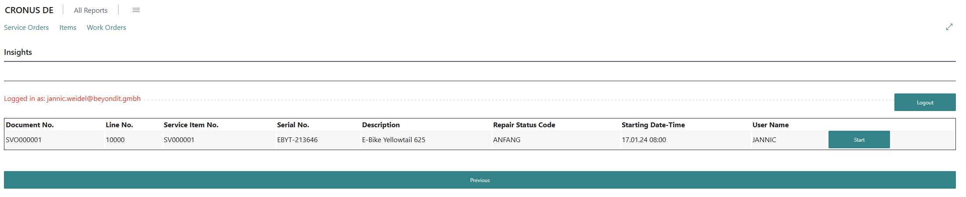Click the ANFANG repair status cell
This screenshot has height=197, width=966.
pos(507,140)
